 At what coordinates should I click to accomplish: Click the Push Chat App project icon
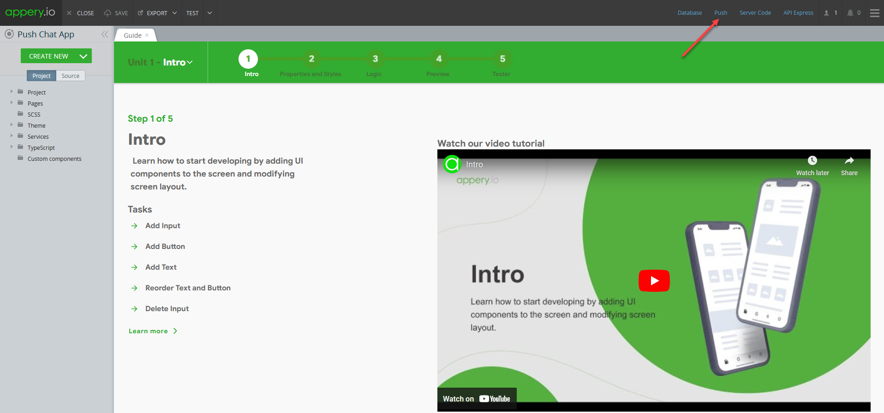(9, 34)
